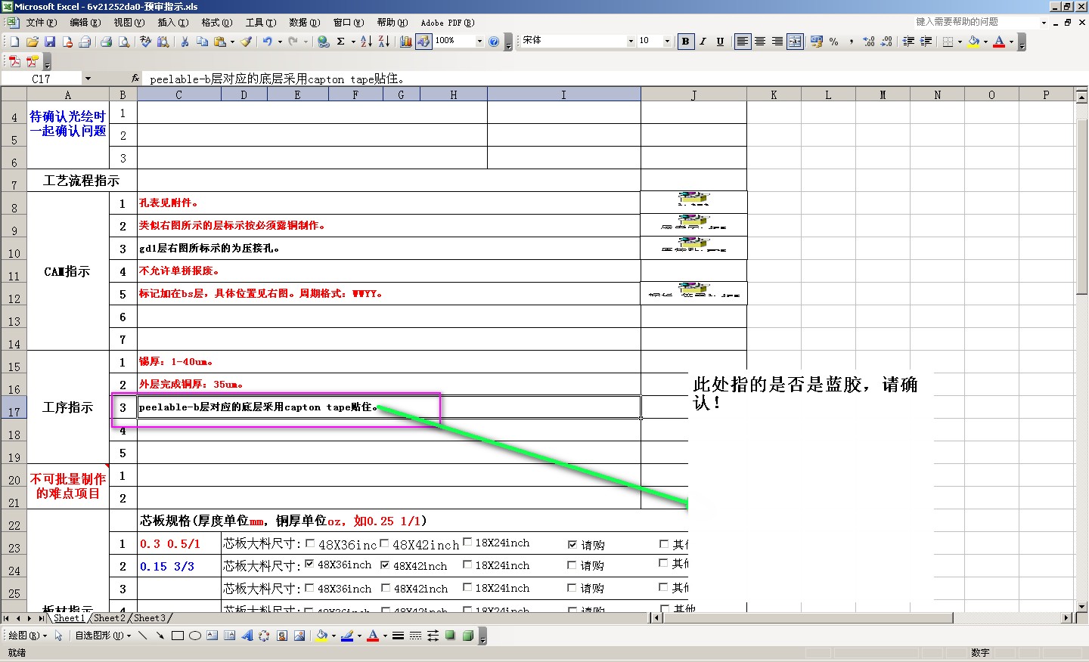Create a new blank workbook
The height and width of the screenshot is (662, 1089).
coord(14,42)
